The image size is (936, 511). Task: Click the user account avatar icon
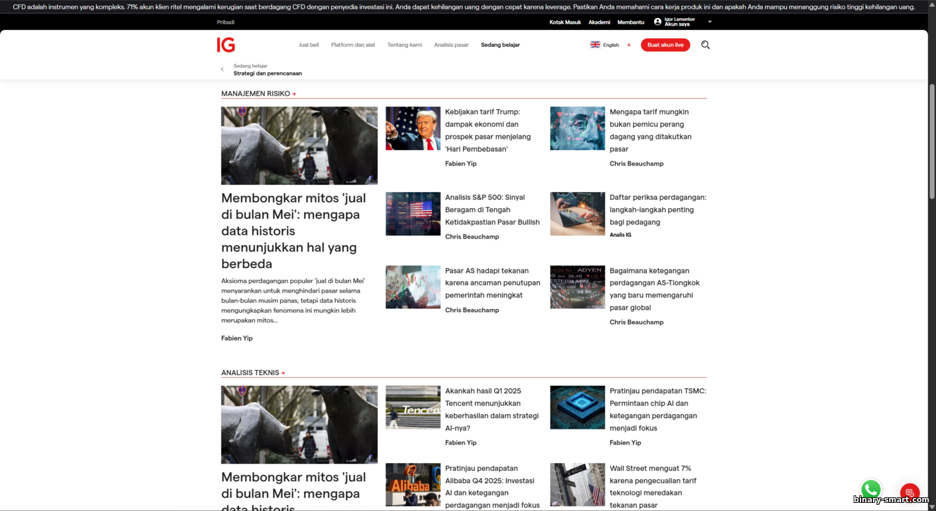point(658,22)
